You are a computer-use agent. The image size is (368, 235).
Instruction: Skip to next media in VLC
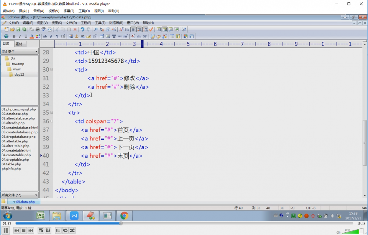31,230
